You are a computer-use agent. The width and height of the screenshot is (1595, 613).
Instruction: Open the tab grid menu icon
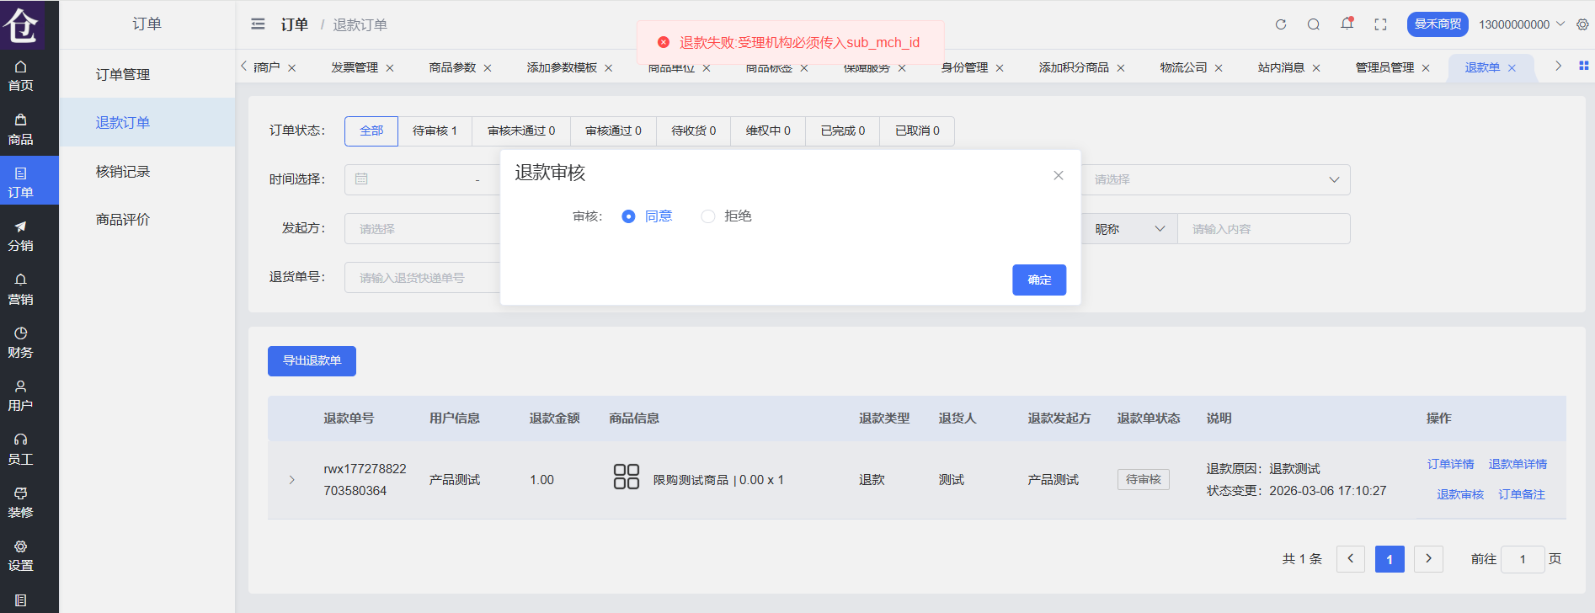(x=1583, y=66)
